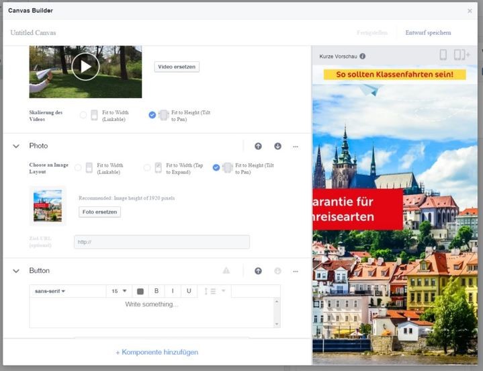This screenshot has width=483, height=371.
Task: Click the Fertigstellen button
Action: (x=372, y=33)
